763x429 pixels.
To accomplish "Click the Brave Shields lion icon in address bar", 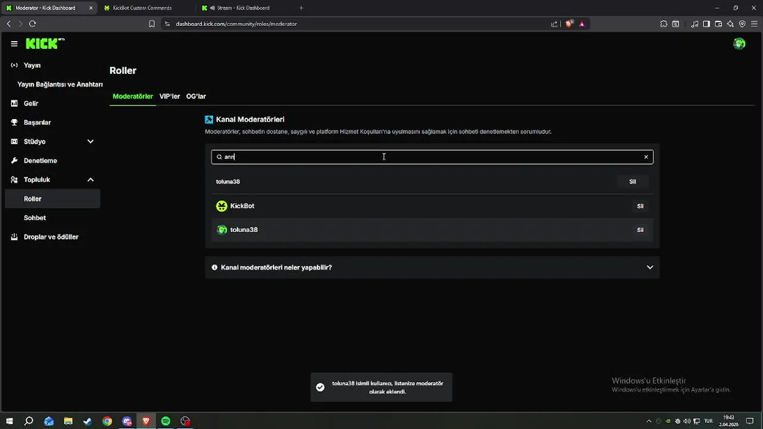I will 569,24.
